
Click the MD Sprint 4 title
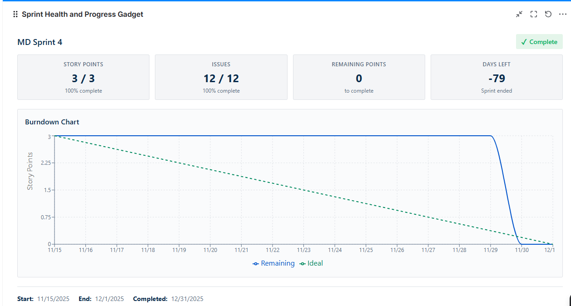(x=40, y=42)
